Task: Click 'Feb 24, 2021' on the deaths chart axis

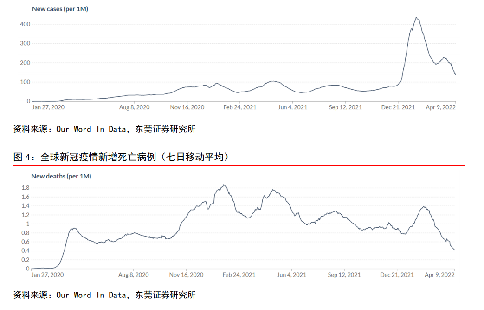Action: [x=239, y=275]
